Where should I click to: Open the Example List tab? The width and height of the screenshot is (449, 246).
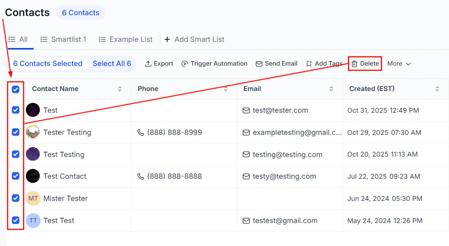[125, 39]
